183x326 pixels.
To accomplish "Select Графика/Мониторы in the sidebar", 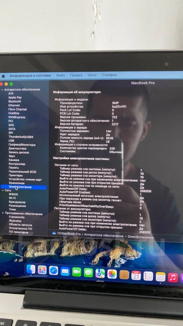I will pos(22,145).
